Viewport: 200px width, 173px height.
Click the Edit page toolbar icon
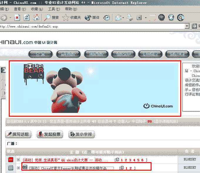(x=139, y=18)
